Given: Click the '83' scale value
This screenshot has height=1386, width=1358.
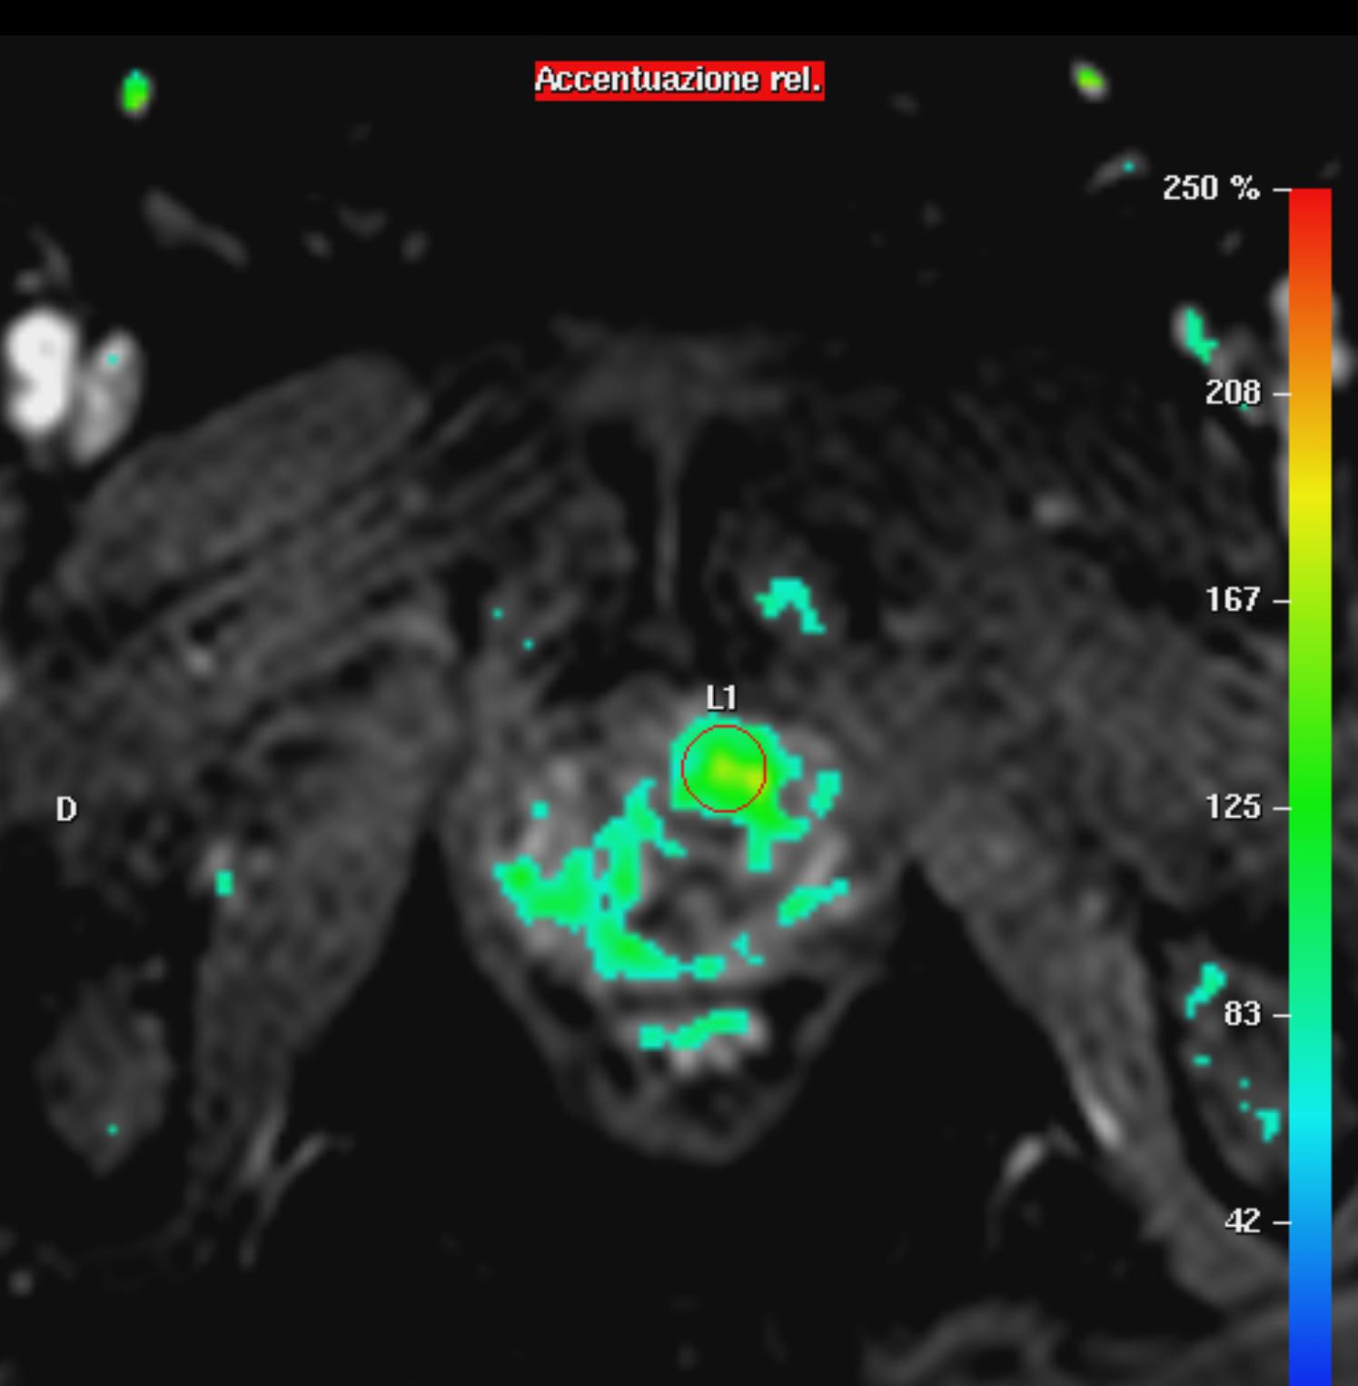Looking at the screenshot, I should tap(1242, 1013).
